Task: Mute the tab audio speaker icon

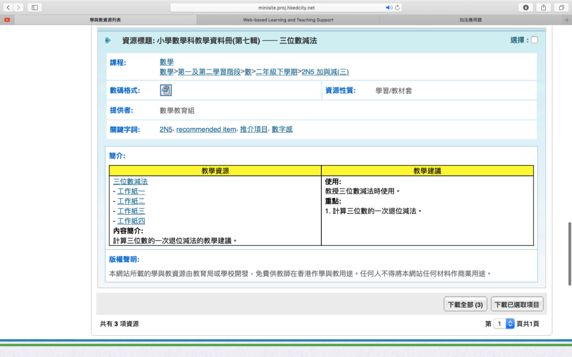Action: coord(389,8)
